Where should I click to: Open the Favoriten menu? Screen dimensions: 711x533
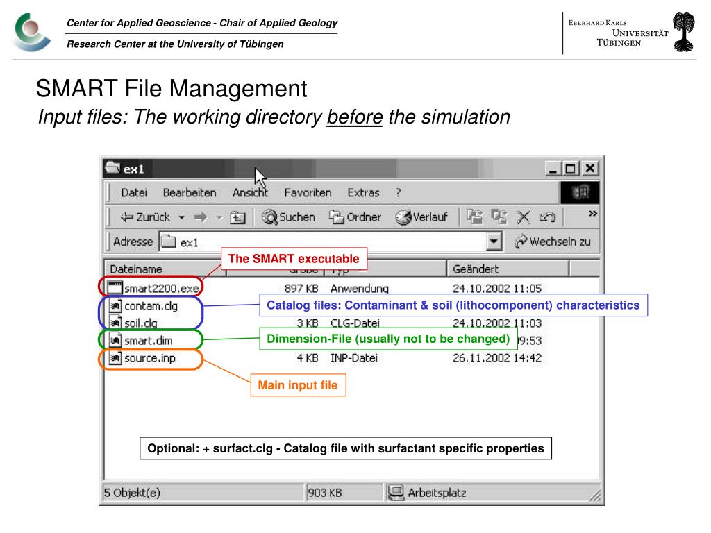coord(308,193)
